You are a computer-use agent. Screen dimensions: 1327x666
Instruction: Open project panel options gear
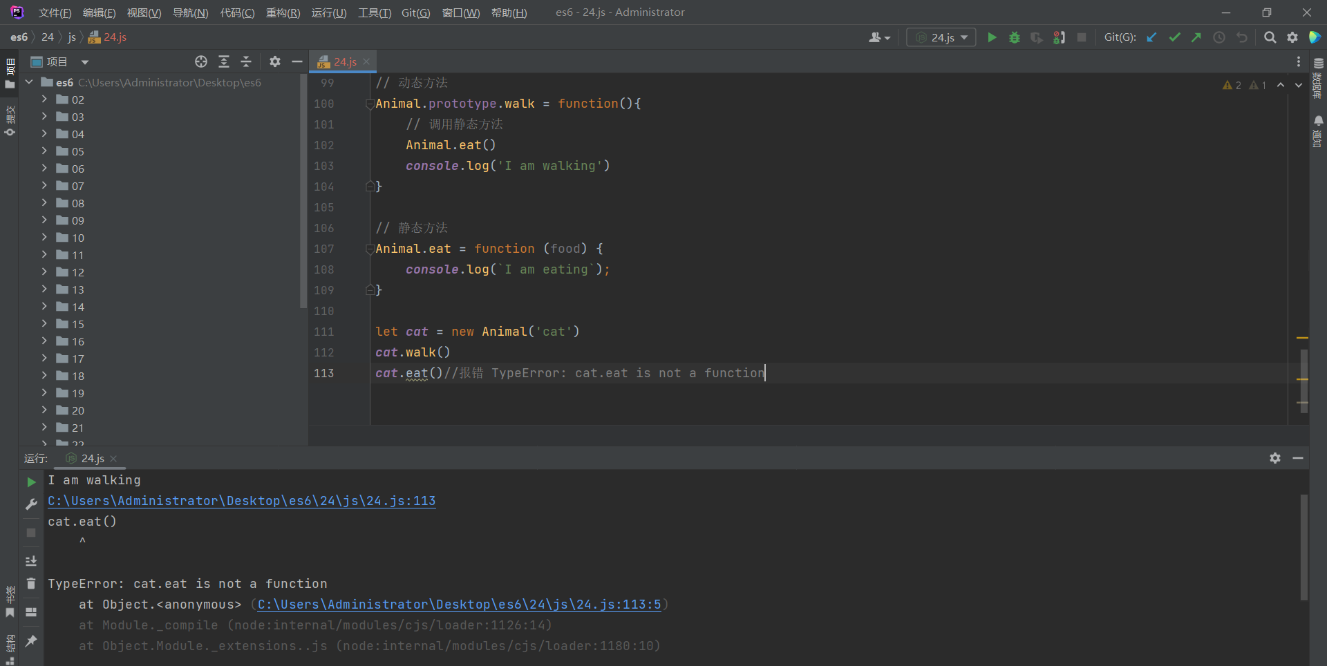(275, 61)
